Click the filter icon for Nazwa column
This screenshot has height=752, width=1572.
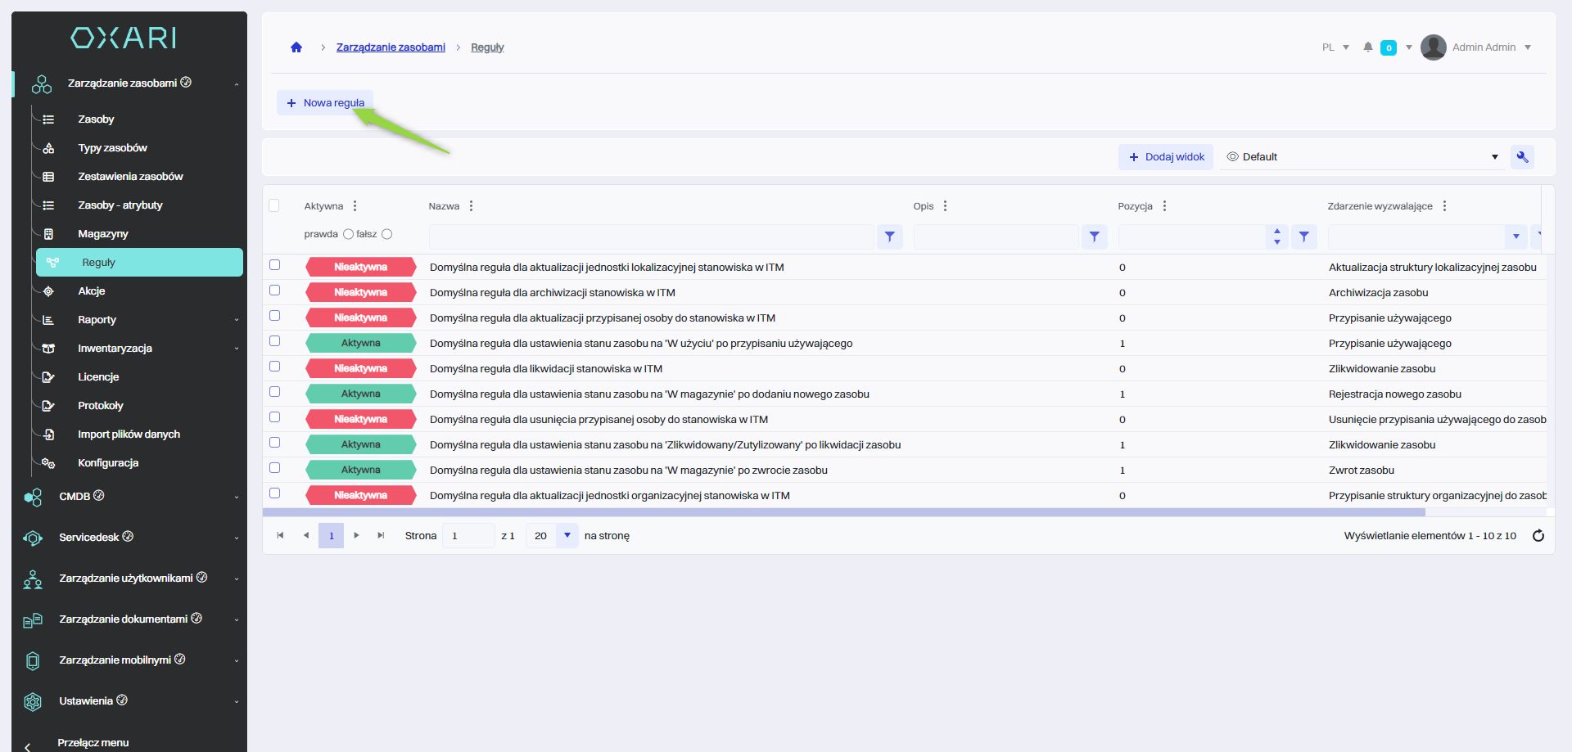coord(889,237)
